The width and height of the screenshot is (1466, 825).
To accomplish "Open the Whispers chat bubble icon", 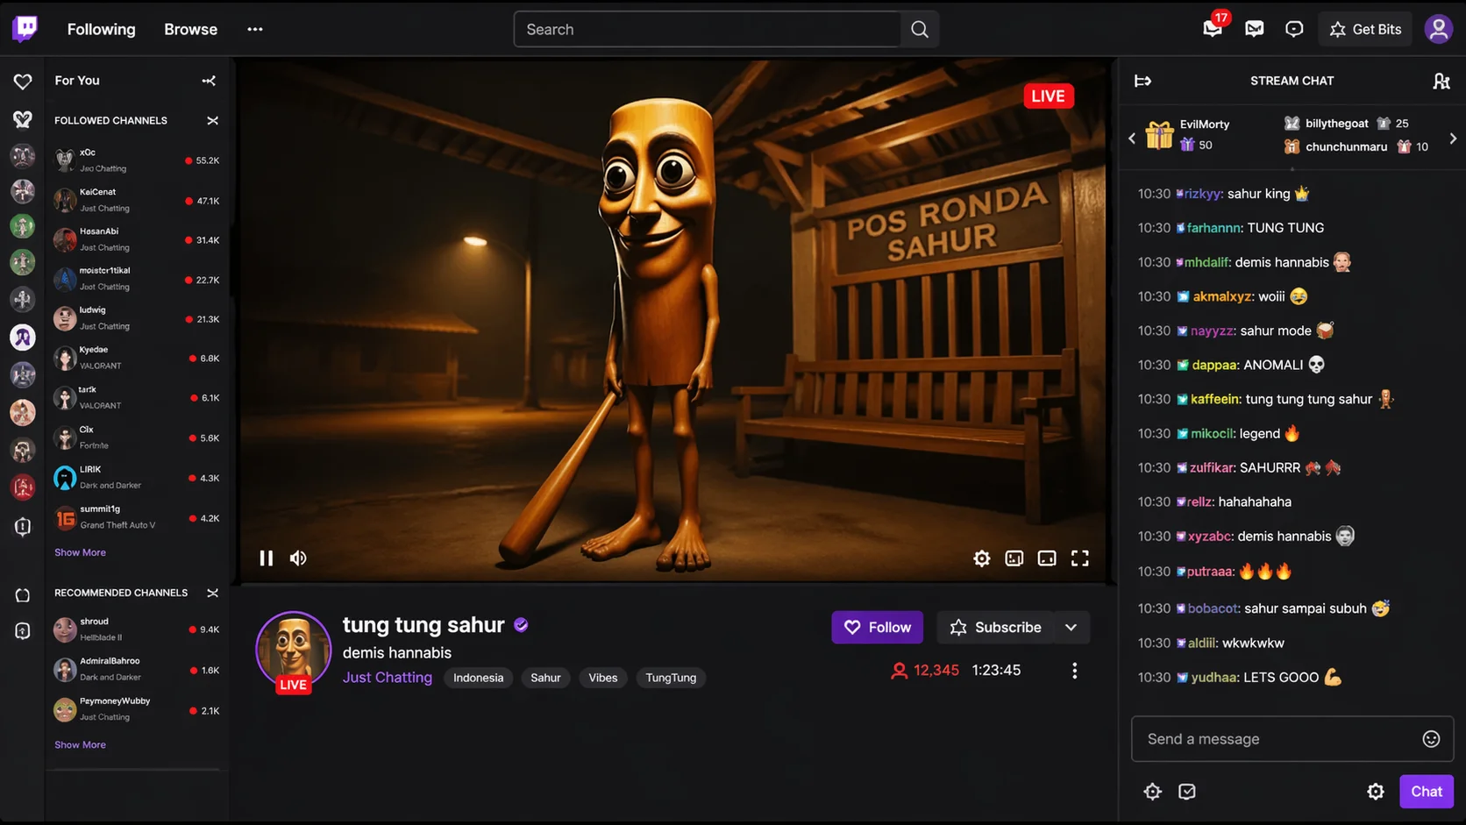I will [1294, 29].
